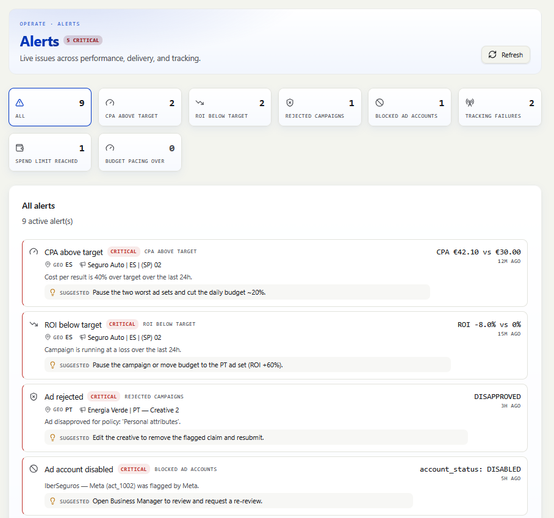Open the ROI below target alert title
This screenshot has width=554, height=518.
coord(73,325)
